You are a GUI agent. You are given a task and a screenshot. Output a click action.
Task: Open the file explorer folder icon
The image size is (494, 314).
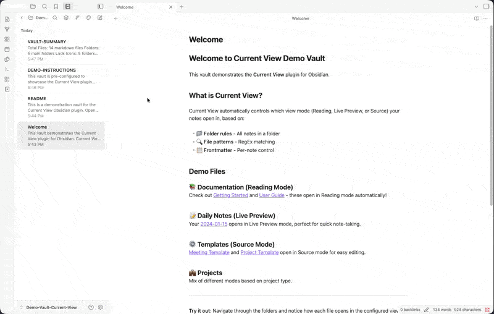click(33, 6)
